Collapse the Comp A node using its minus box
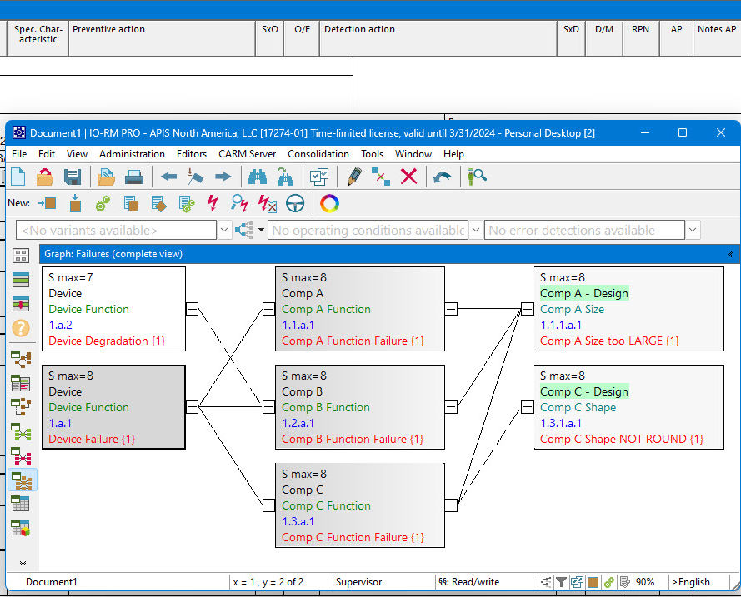 [x=268, y=309]
